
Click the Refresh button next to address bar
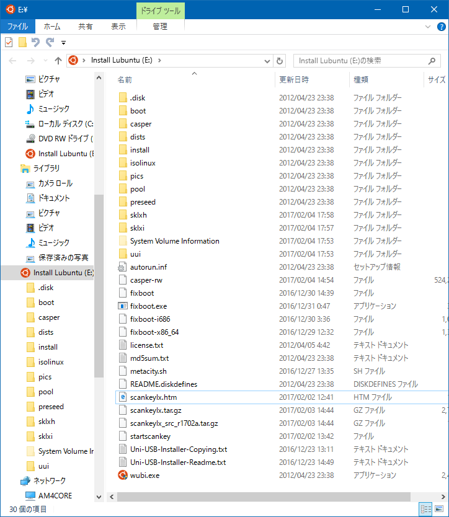click(x=280, y=61)
